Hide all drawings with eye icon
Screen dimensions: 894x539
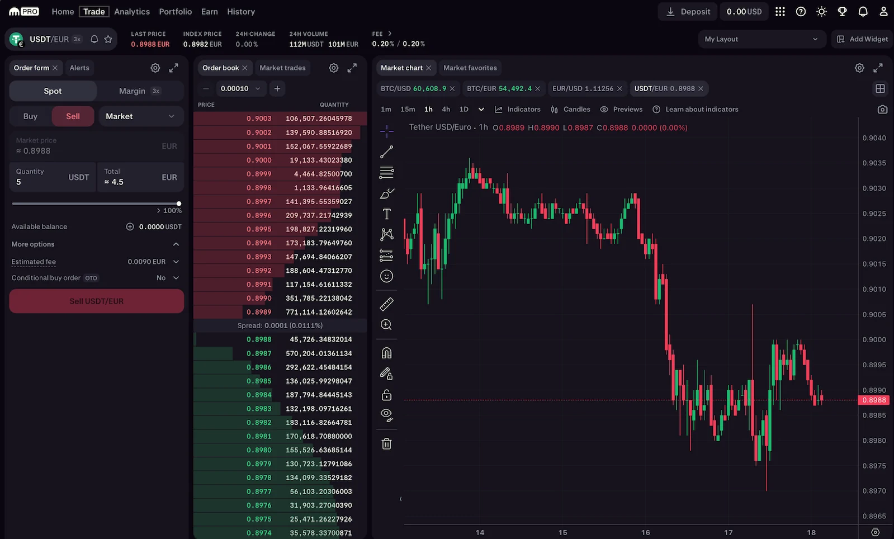[386, 415]
